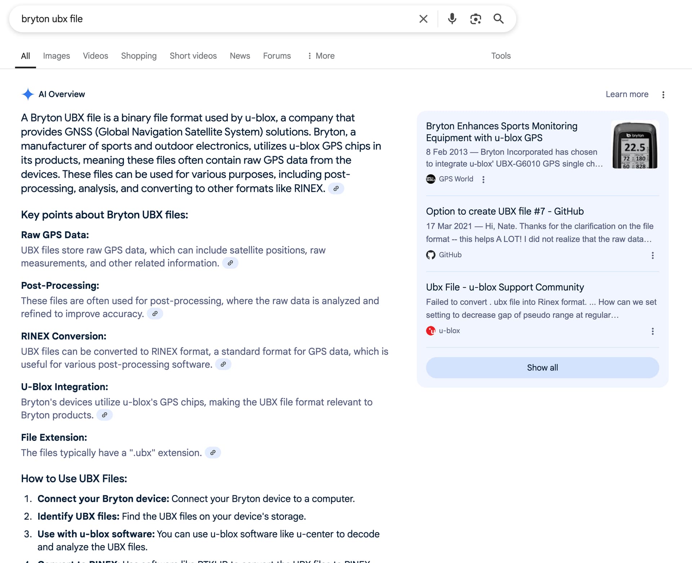Open source link icon after Post-Processing text

[x=155, y=314]
